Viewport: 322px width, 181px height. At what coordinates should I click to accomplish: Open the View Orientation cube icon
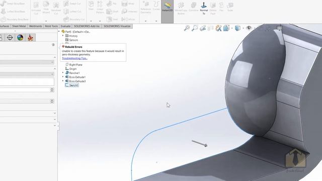point(226,28)
